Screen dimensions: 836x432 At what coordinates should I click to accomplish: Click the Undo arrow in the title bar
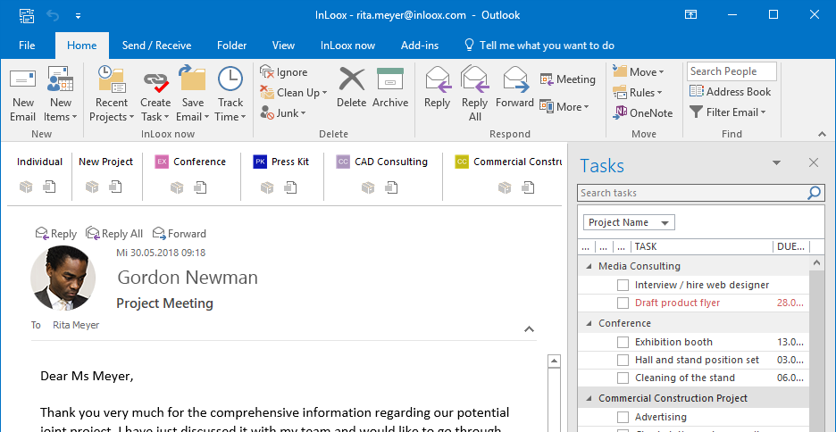coord(53,15)
